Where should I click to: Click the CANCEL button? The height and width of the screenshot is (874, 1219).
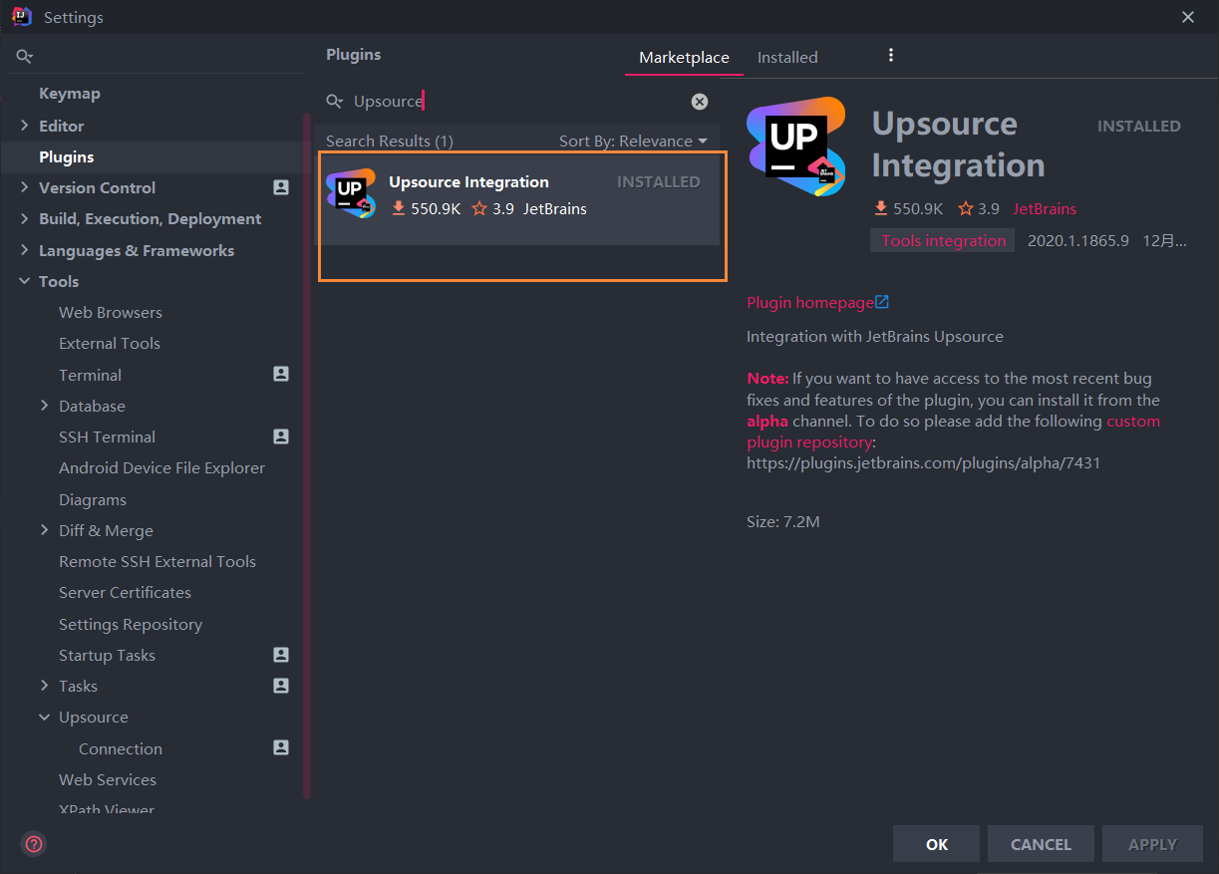(x=1041, y=844)
